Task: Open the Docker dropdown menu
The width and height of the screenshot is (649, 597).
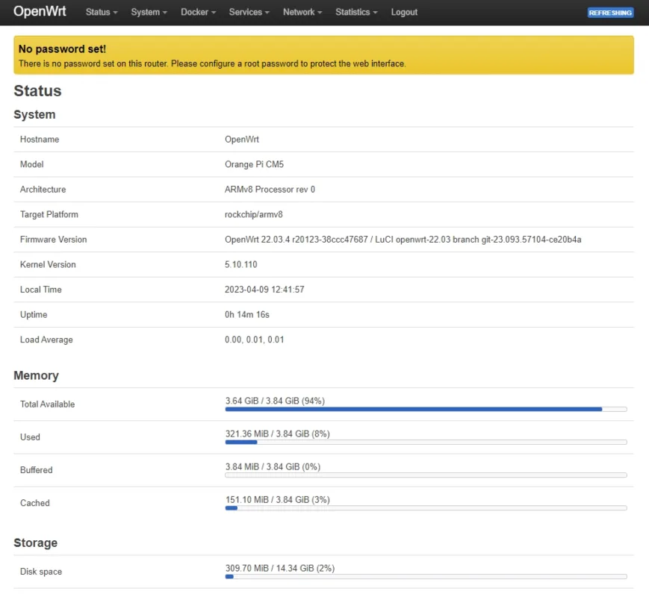Action: [198, 13]
